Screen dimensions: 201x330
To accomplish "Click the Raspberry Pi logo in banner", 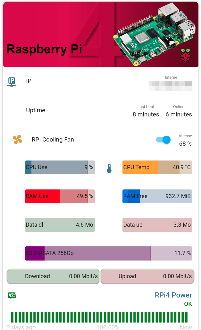I will (186, 55).
